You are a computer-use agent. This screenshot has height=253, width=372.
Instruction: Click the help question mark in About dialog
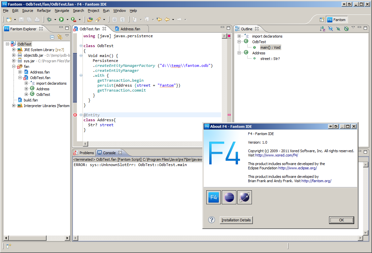click(x=211, y=220)
